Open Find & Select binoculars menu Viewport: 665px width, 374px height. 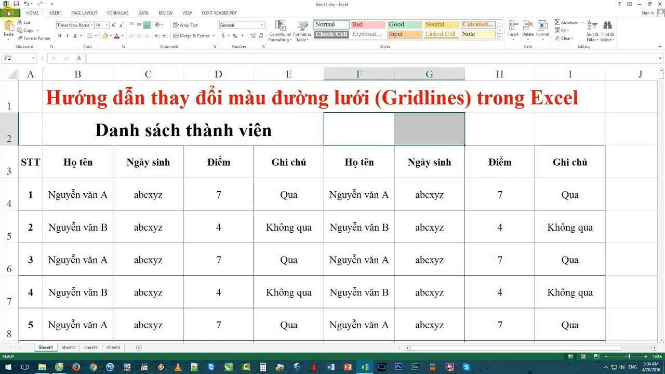tap(607, 31)
